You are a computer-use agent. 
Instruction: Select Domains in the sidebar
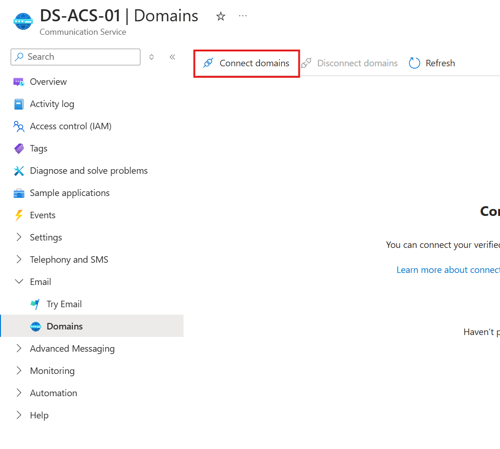64,326
